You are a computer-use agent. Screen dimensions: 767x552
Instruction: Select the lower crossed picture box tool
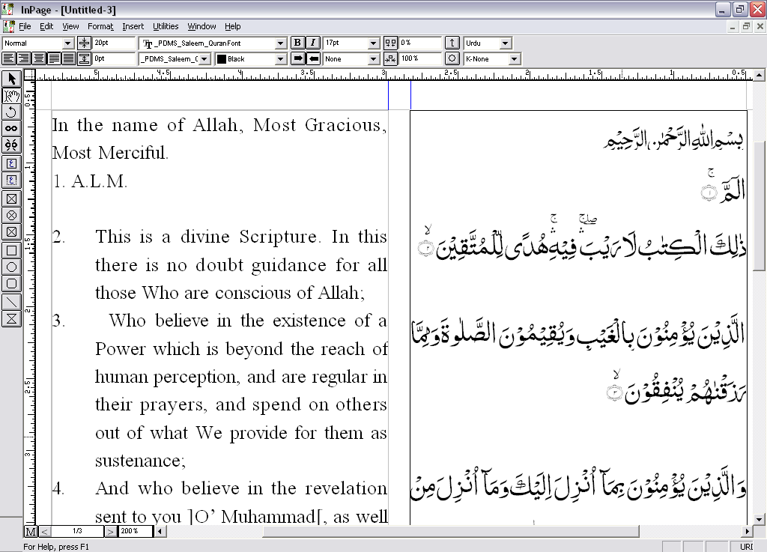tap(12, 232)
